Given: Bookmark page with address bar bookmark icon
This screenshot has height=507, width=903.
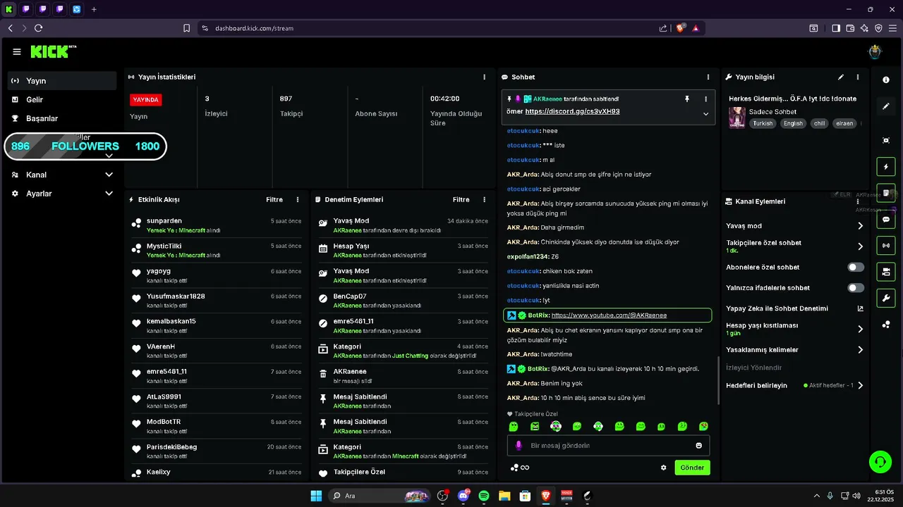Looking at the screenshot, I should (186, 28).
